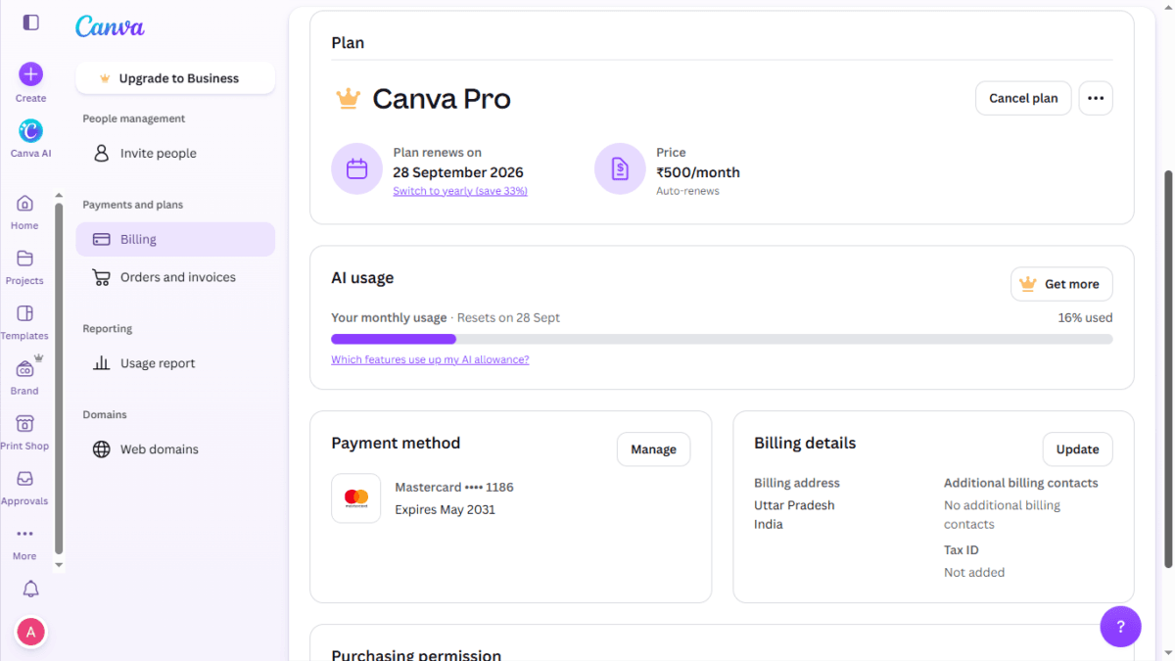Click the calendar renewal icon
This screenshot has width=1175, height=661.
pos(357,169)
